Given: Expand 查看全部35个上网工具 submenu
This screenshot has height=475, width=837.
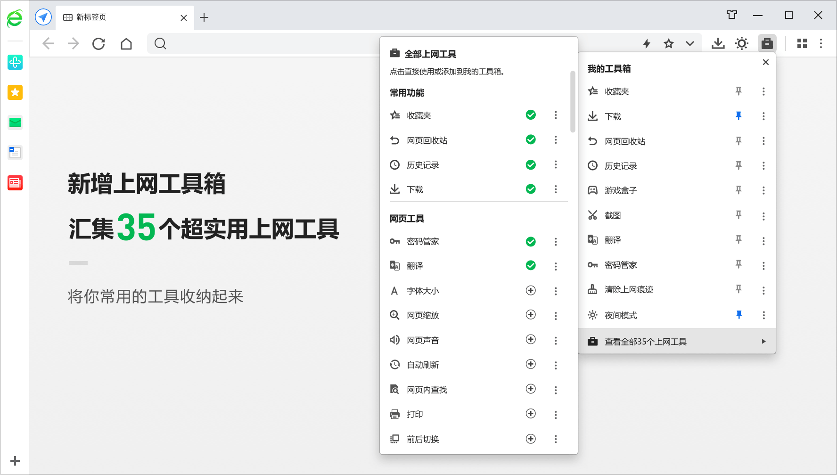Looking at the screenshot, I should point(677,342).
